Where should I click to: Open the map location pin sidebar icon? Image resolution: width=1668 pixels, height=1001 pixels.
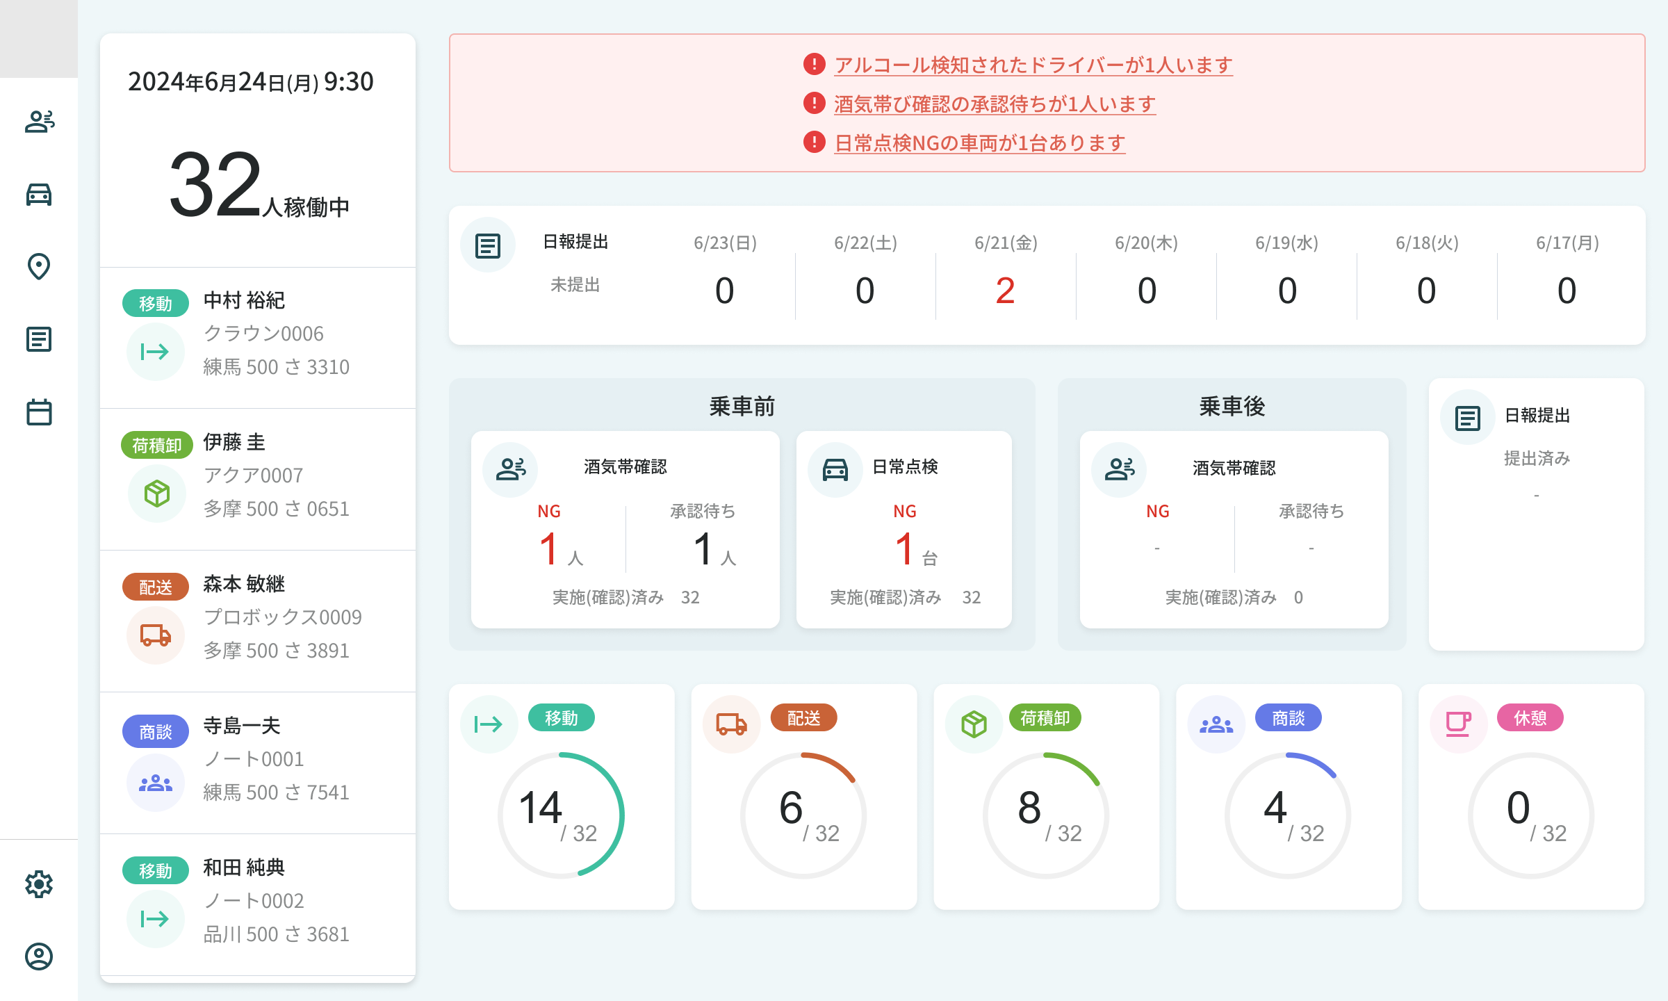click(39, 266)
